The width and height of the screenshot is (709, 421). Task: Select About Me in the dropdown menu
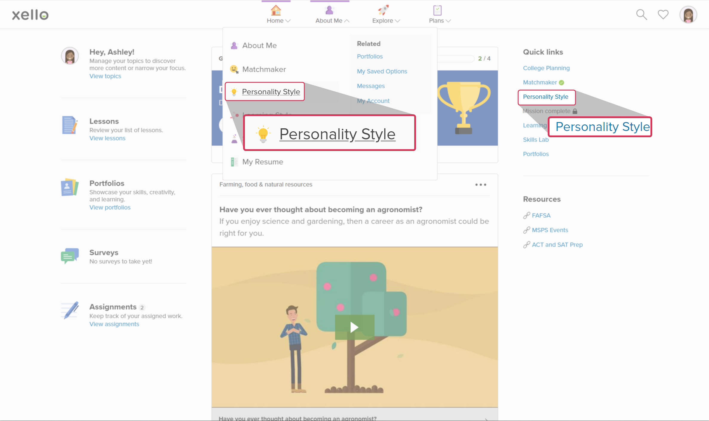259,45
